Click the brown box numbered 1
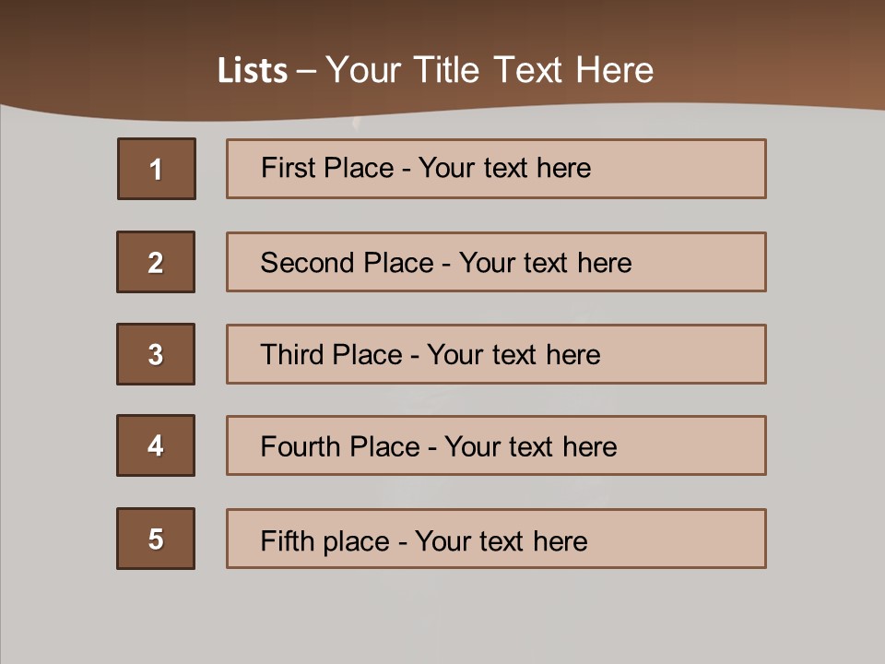This screenshot has width=885, height=664. pyautogui.click(x=156, y=169)
